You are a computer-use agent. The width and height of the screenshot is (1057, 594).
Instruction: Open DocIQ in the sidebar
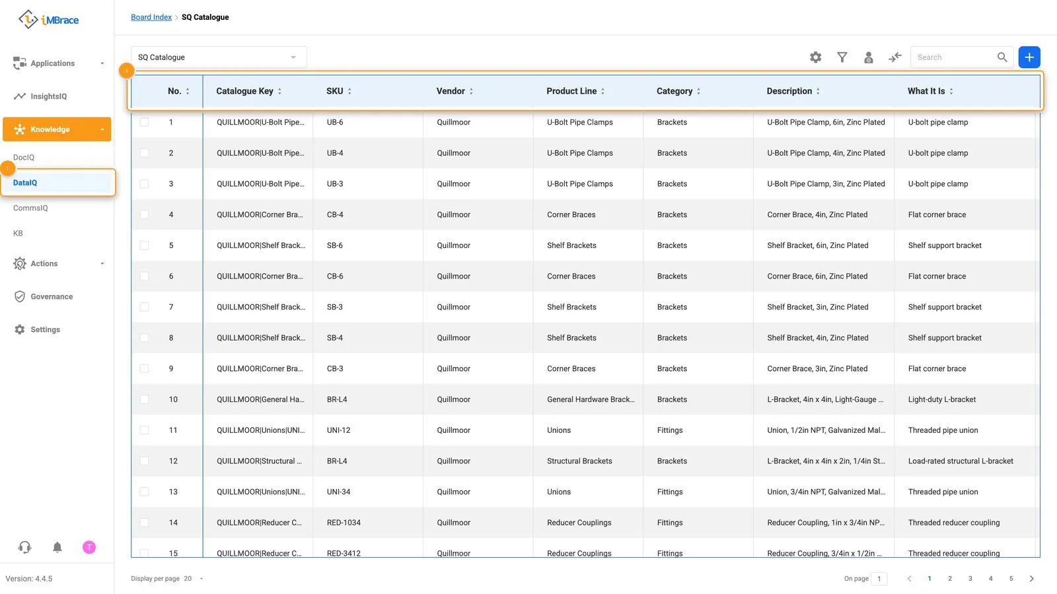click(24, 158)
